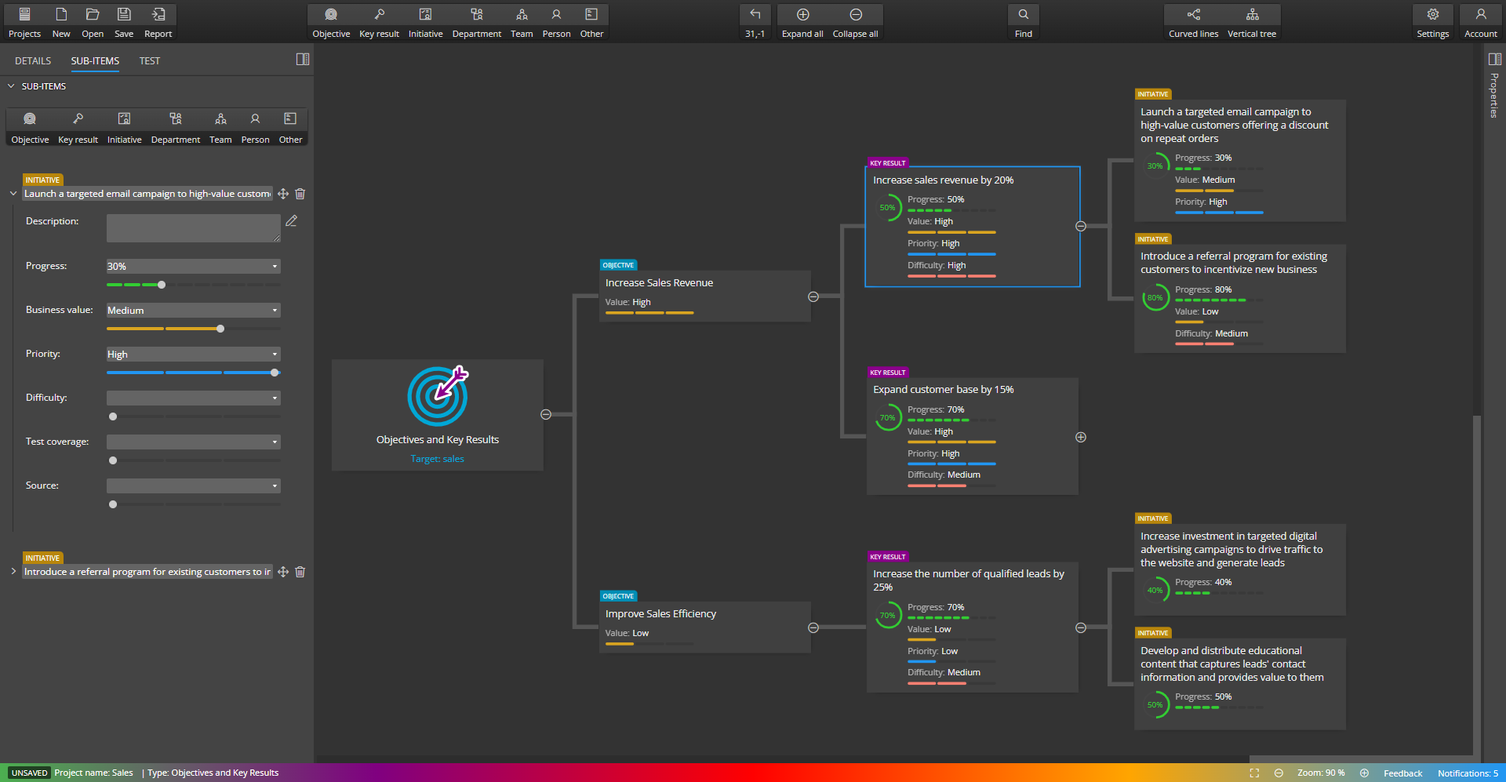
Task: Add a new Objective node from the toolbar
Action: tap(331, 20)
